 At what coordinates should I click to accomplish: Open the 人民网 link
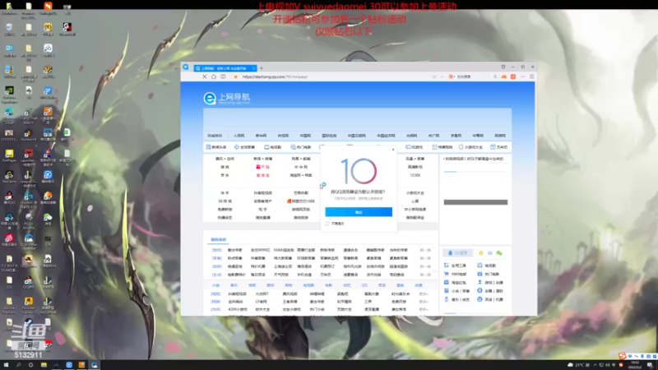(239, 136)
